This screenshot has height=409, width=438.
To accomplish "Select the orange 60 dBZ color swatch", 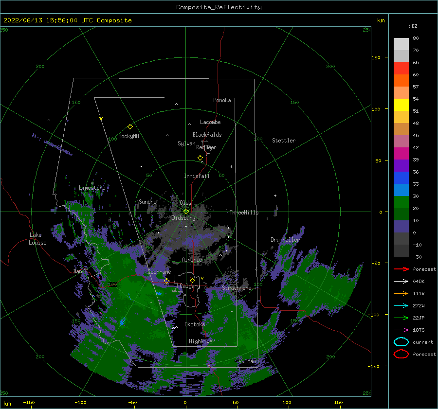I will pyautogui.click(x=401, y=81).
